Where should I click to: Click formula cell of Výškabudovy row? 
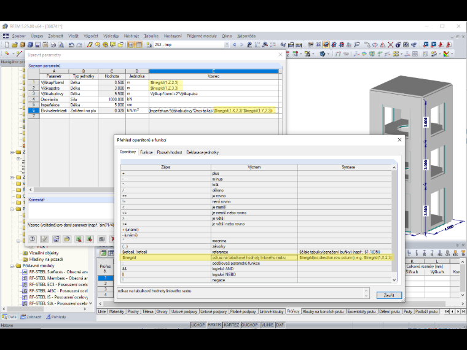[x=214, y=94]
